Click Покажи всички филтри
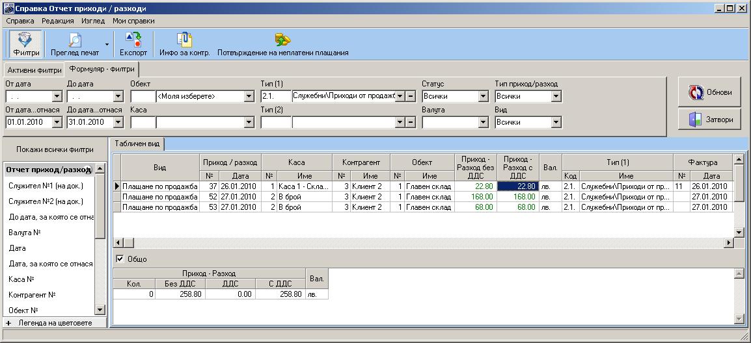Image resolution: width=751 pixels, height=343 pixels. pos(55,149)
